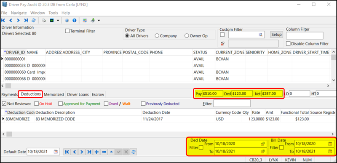Open Default Date calendar picker

click(x=56, y=152)
